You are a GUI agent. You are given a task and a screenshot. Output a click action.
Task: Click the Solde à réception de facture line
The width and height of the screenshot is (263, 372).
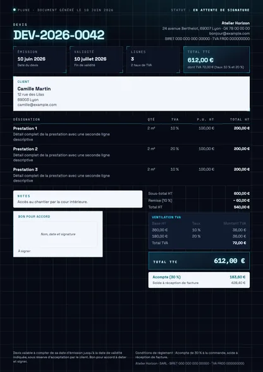tap(176, 283)
